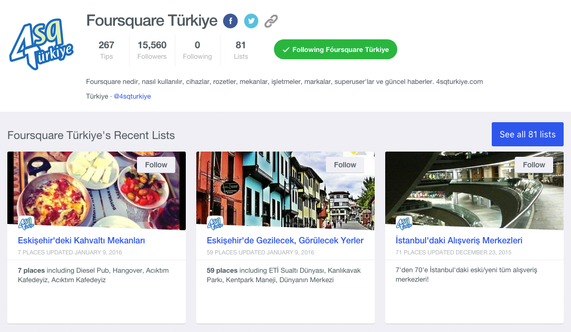
Task: Click 4sq avatar on Gezilecek Yerler card
Action: point(215,223)
